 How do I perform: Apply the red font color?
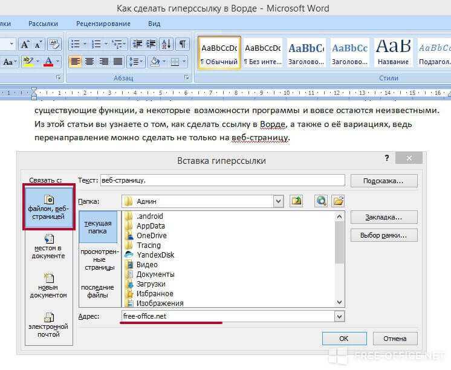click(48, 62)
